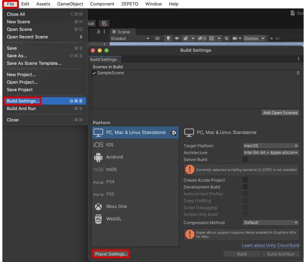Toggle scene audio speaker icon
This screenshot has height=262, width=306.
point(177,38)
